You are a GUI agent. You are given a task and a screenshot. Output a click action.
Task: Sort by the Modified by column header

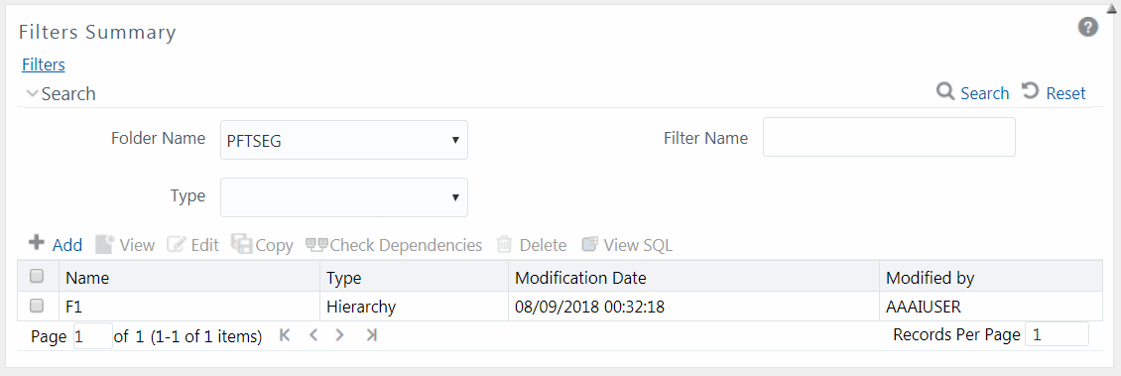[x=991, y=277]
